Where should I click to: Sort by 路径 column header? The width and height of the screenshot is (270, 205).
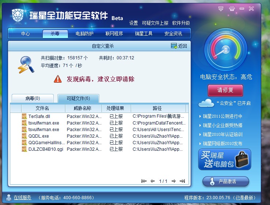[158, 108]
